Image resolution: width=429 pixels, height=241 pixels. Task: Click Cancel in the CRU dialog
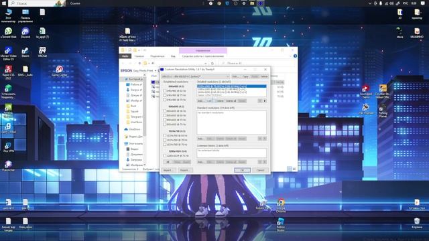(x=260, y=170)
